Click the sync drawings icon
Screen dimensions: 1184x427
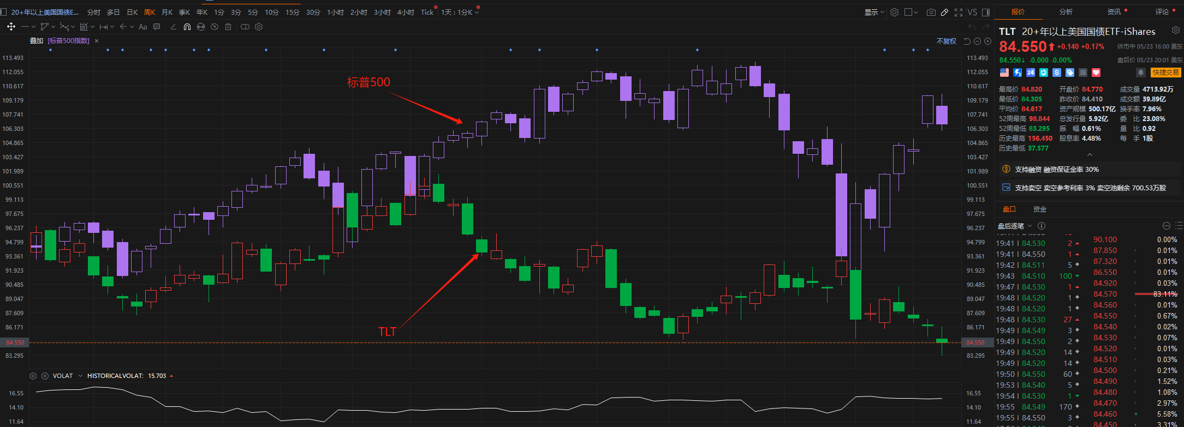[x=201, y=27]
